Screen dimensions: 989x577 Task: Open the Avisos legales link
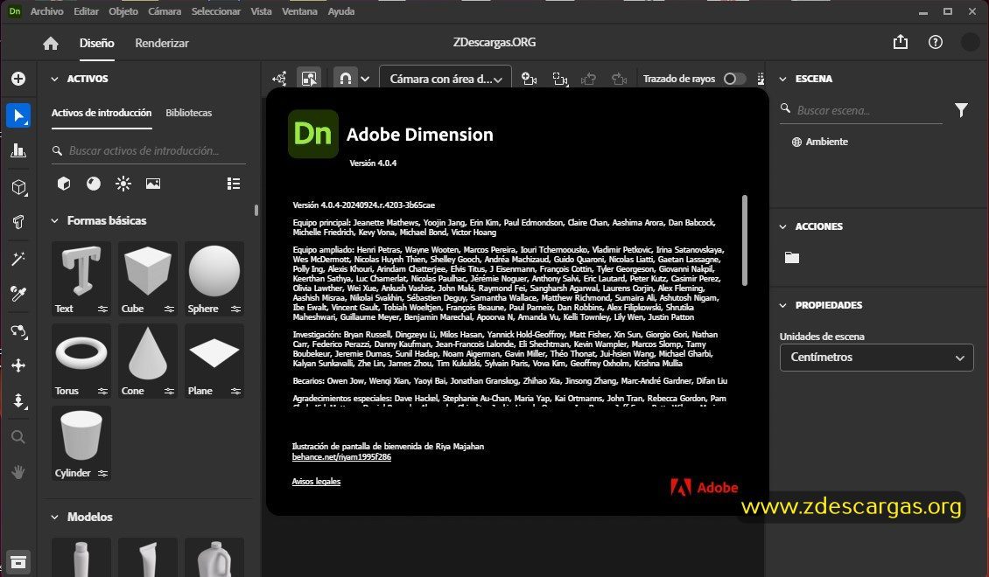[316, 481]
